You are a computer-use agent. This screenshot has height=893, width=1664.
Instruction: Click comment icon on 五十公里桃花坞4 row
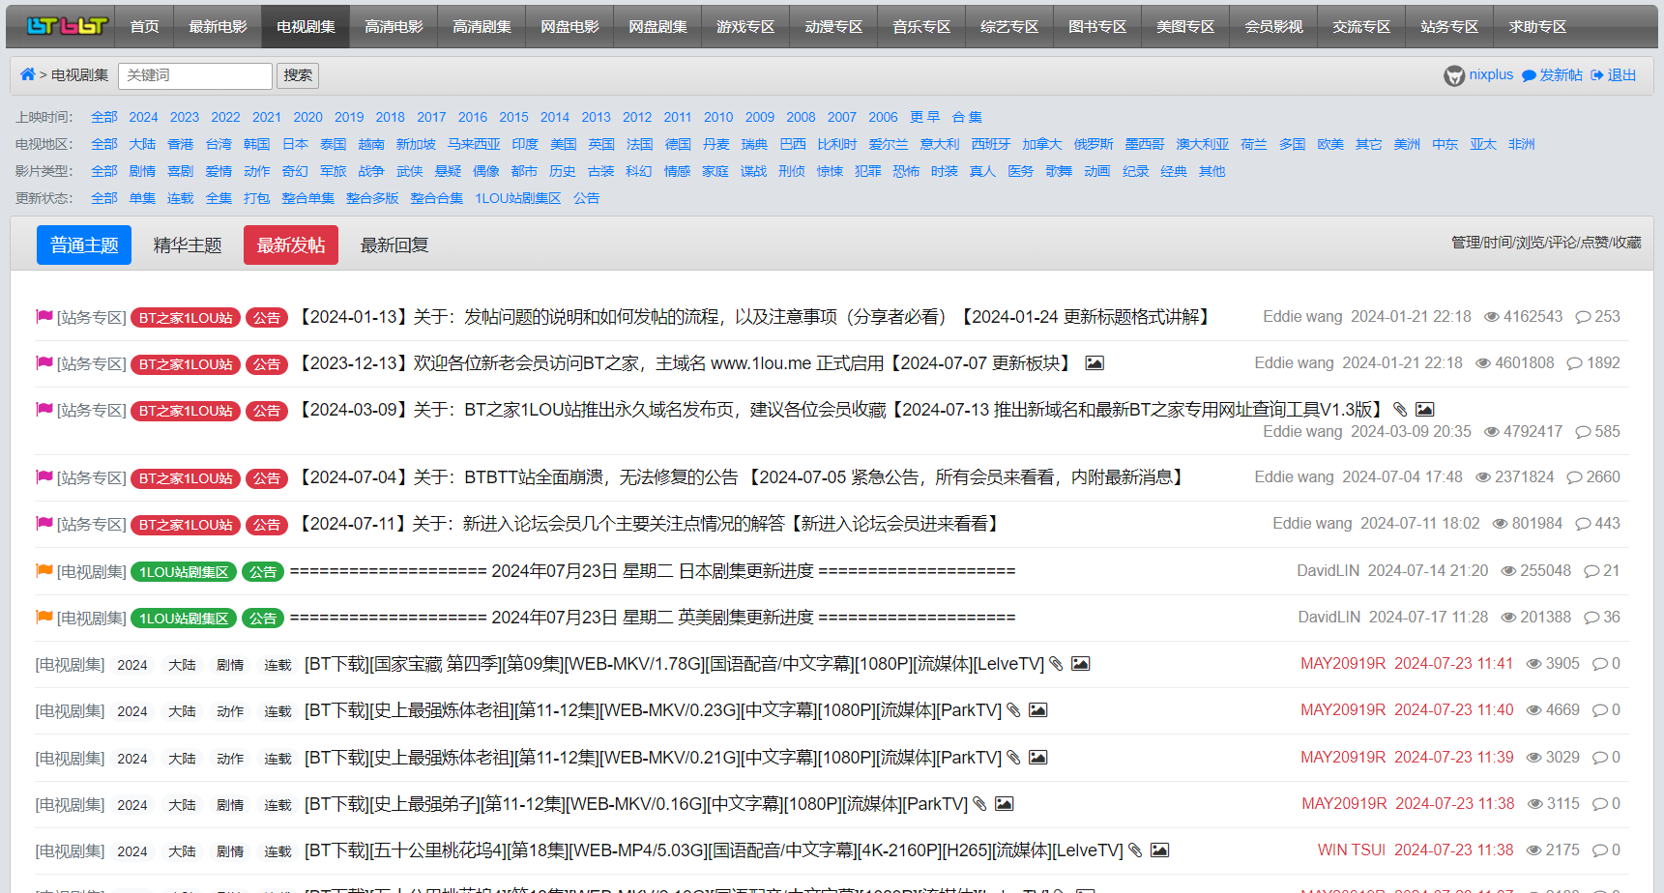pos(1600,850)
